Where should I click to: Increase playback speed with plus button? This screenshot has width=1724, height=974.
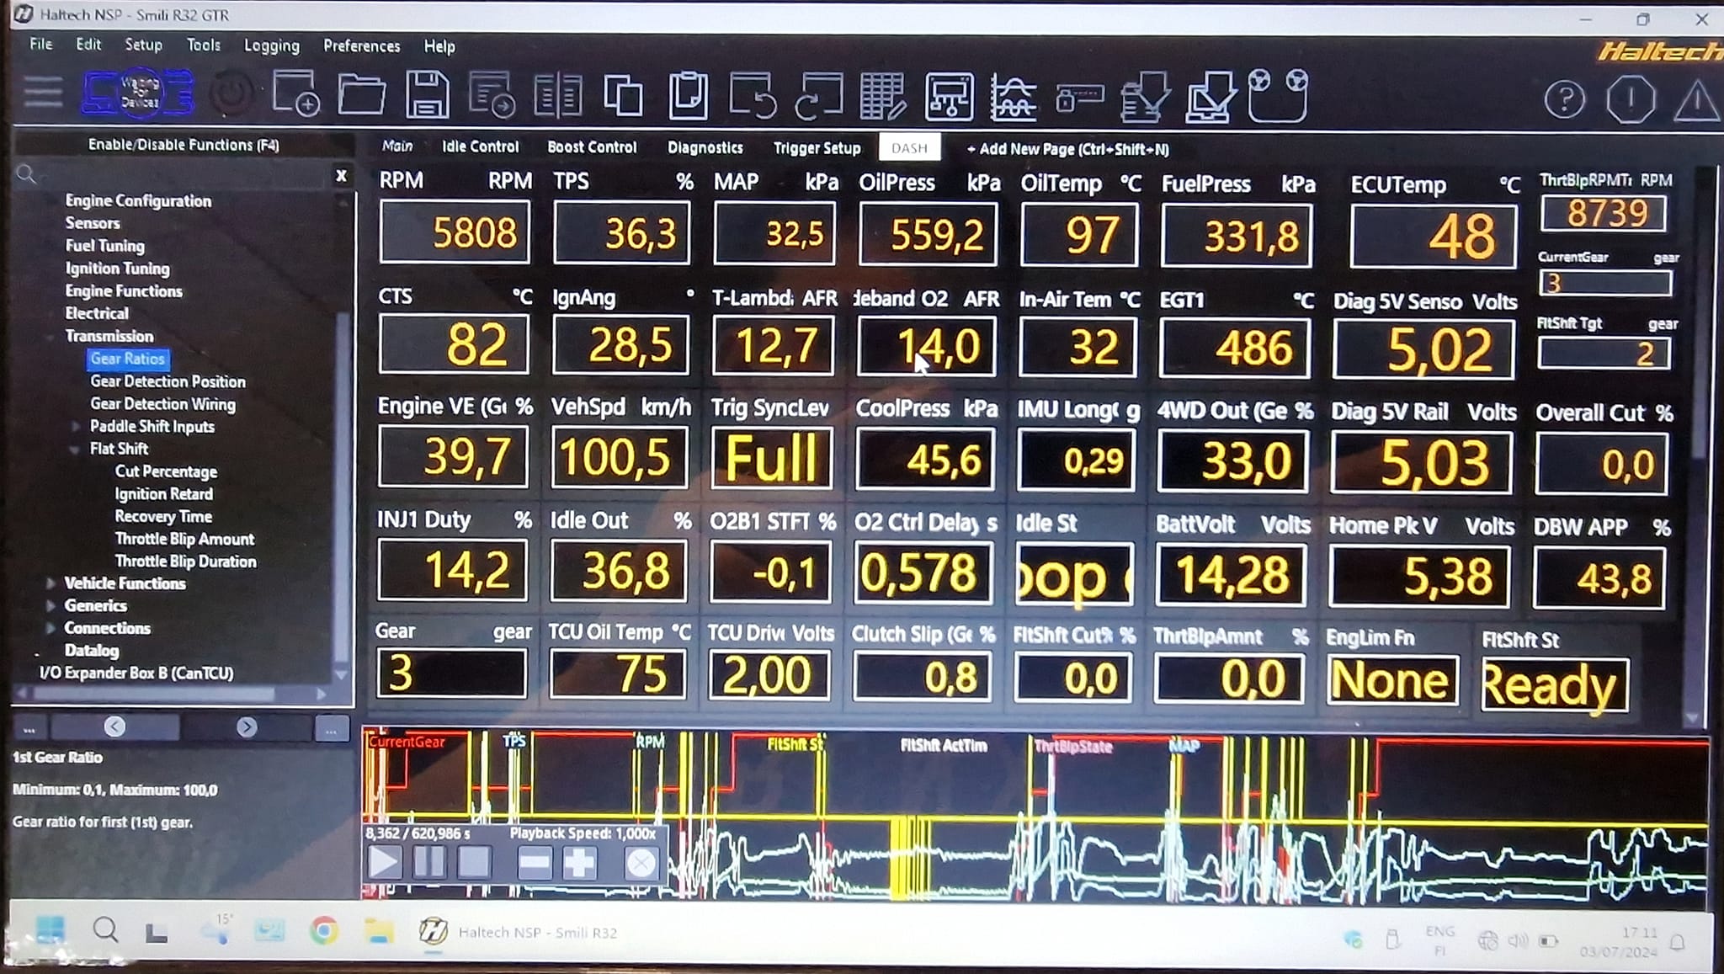coord(579,862)
